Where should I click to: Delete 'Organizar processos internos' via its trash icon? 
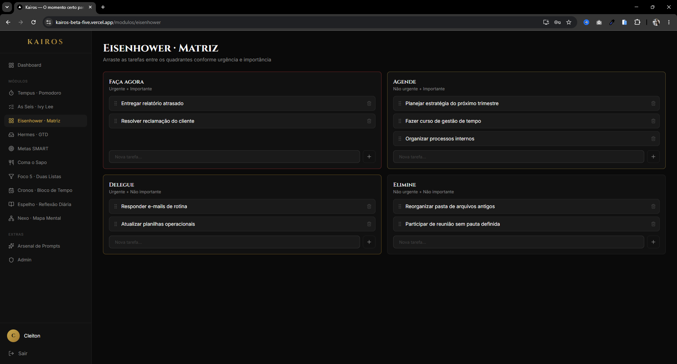pos(653,139)
